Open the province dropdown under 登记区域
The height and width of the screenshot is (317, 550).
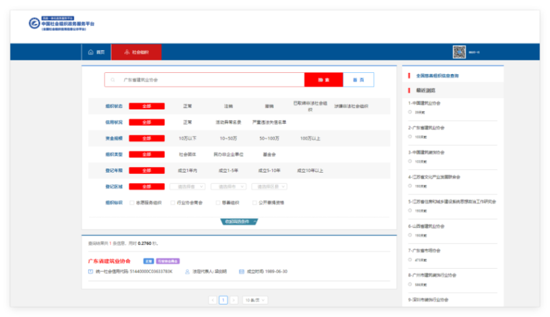(x=187, y=186)
